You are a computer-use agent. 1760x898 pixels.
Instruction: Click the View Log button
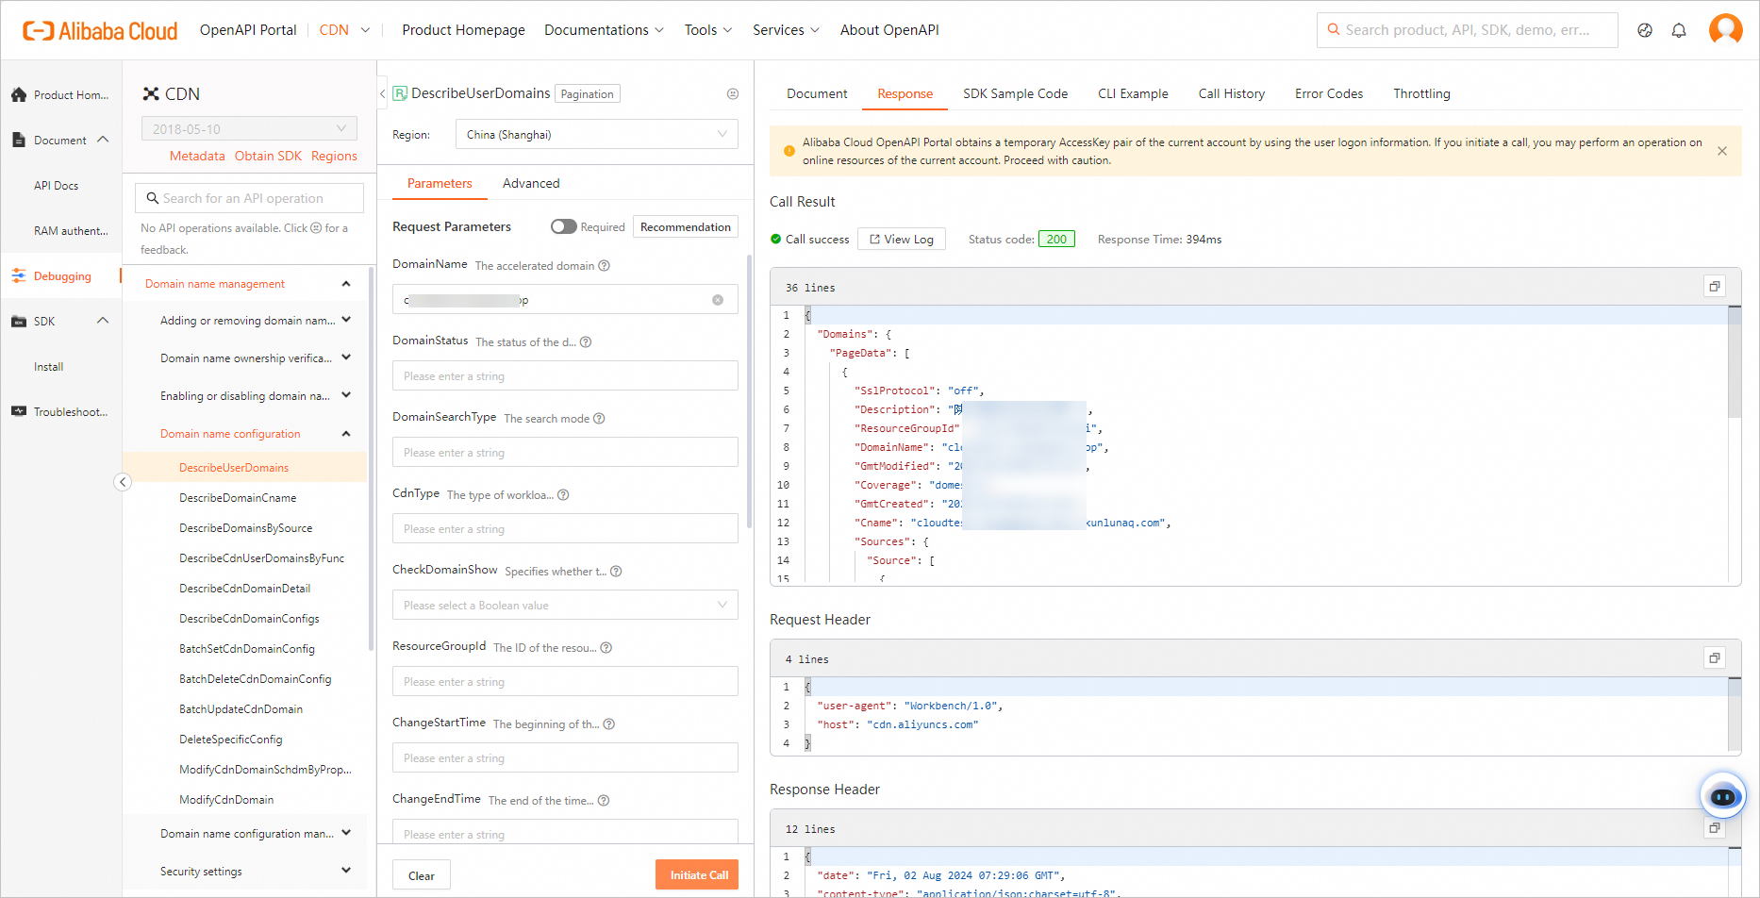902,239
